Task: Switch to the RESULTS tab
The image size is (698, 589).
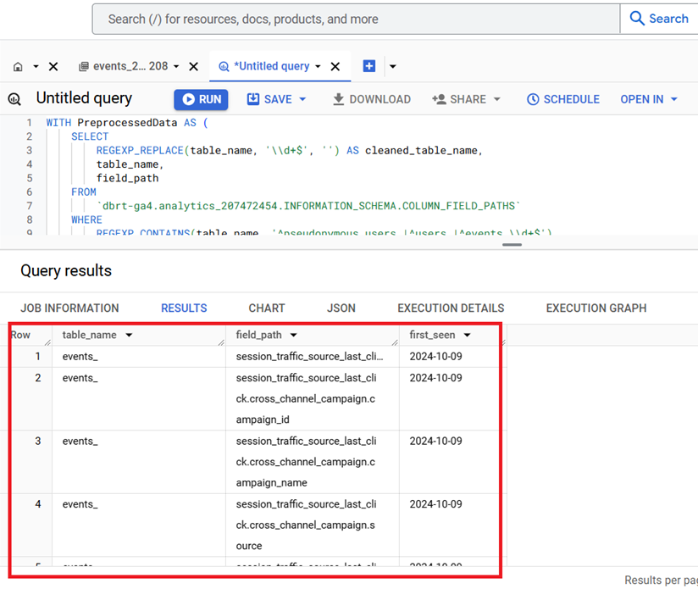Action: 184,308
